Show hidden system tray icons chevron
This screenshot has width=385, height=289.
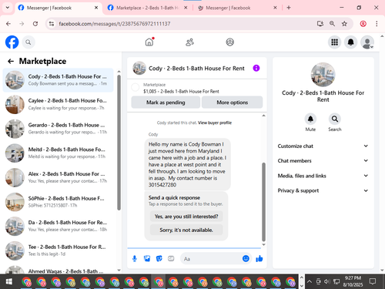click(310, 281)
